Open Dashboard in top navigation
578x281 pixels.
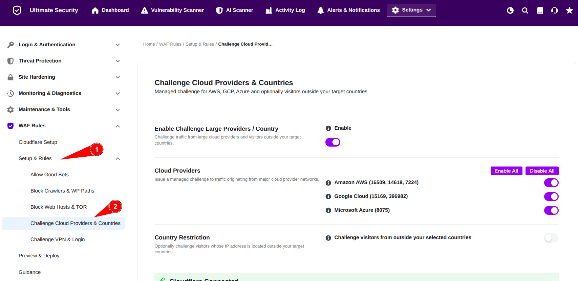tap(110, 10)
